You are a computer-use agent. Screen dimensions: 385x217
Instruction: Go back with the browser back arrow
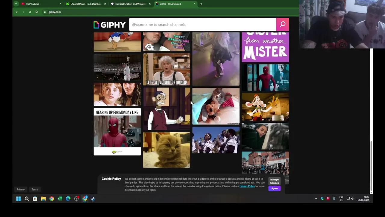17,12
